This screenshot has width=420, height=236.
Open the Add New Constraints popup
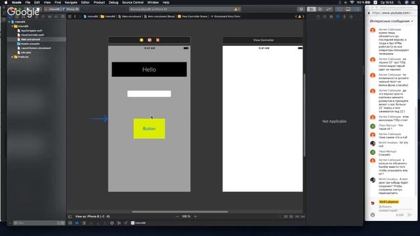coord(297,216)
